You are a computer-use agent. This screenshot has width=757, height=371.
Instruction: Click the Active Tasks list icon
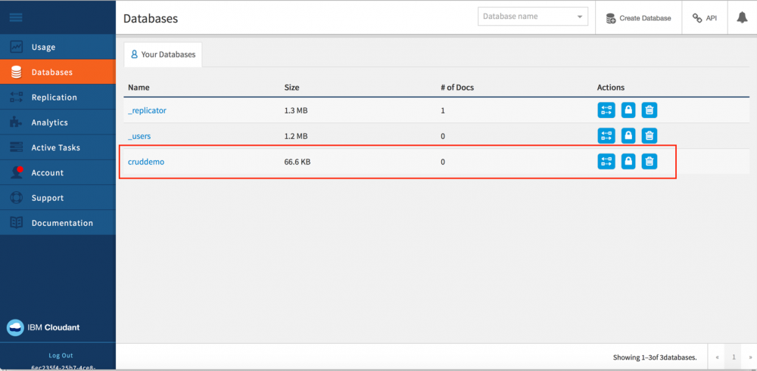coord(17,147)
